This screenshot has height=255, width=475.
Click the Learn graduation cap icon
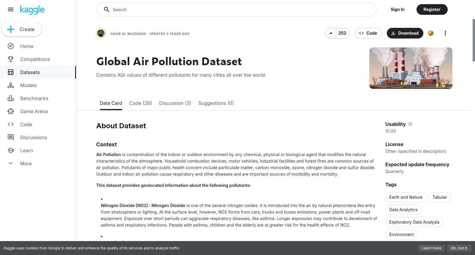tap(11, 150)
